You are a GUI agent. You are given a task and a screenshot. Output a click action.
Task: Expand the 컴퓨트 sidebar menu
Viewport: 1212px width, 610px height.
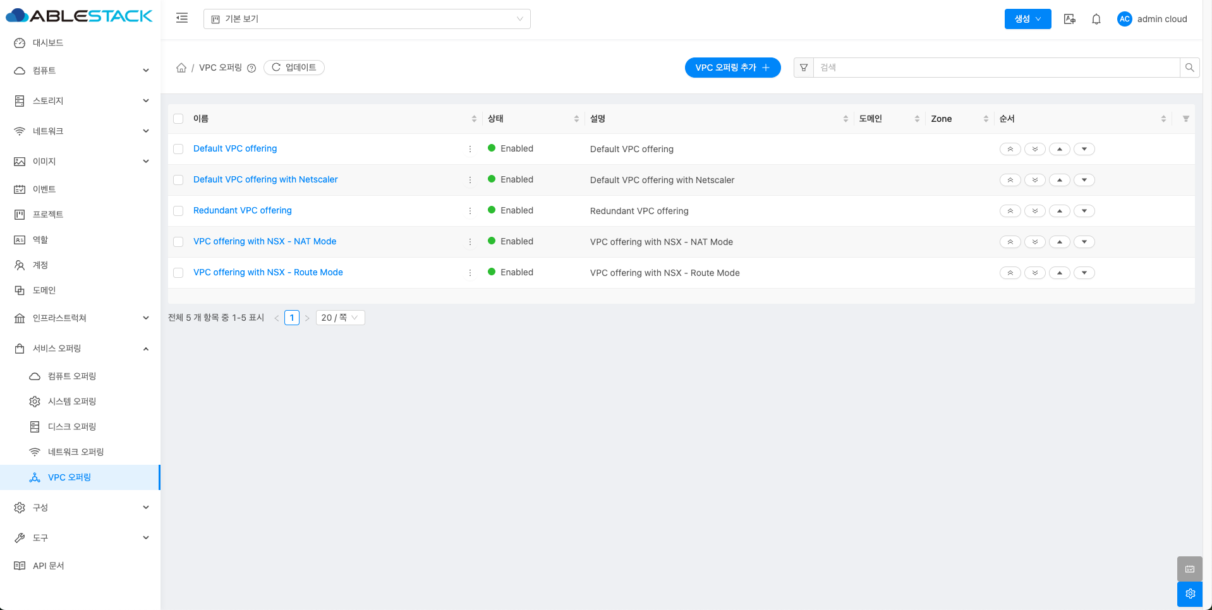coord(81,71)
